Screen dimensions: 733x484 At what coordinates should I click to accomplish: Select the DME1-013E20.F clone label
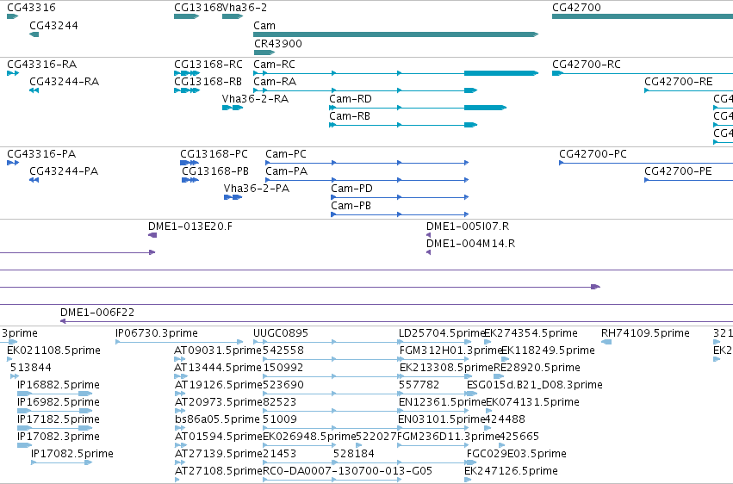pyautogui.click(x=190, y=226)
